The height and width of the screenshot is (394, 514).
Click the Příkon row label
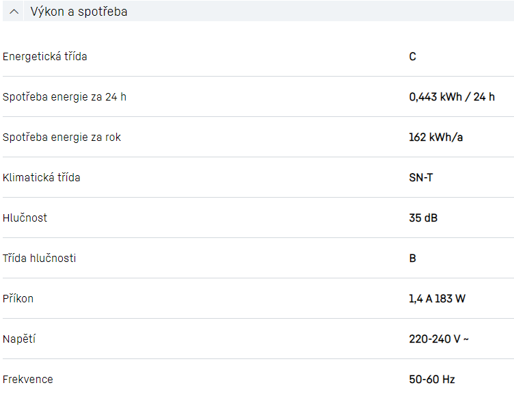click(18, 298)
